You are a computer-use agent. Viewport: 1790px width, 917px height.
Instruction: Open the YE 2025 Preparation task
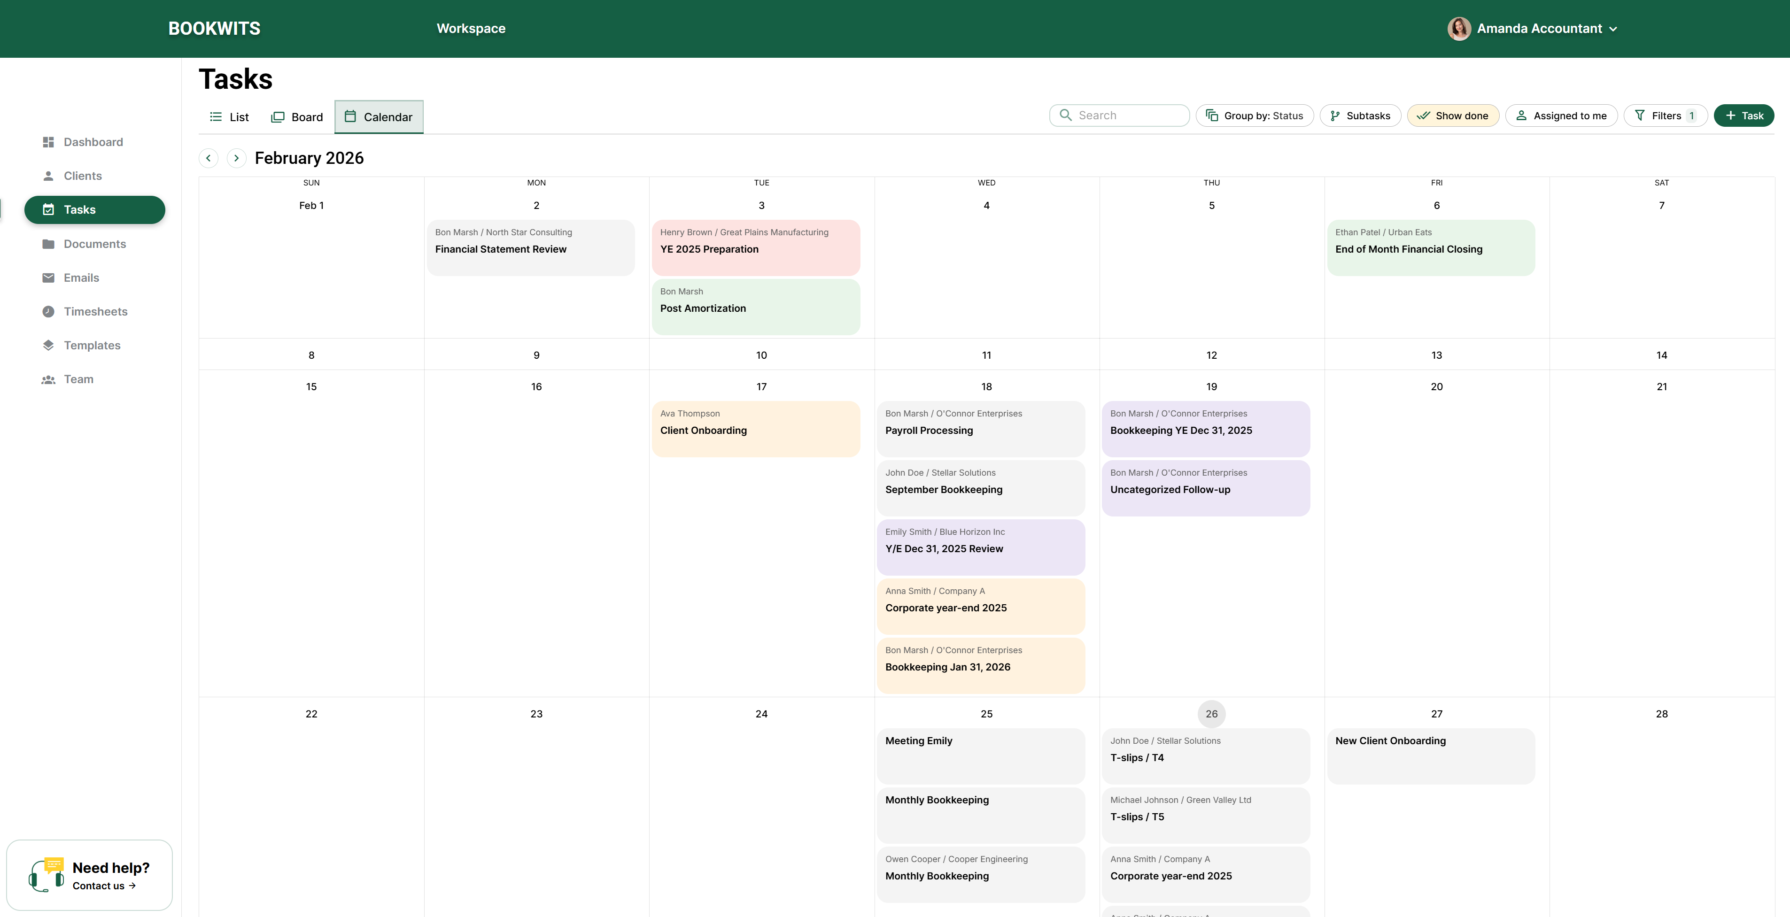point(755,248)
